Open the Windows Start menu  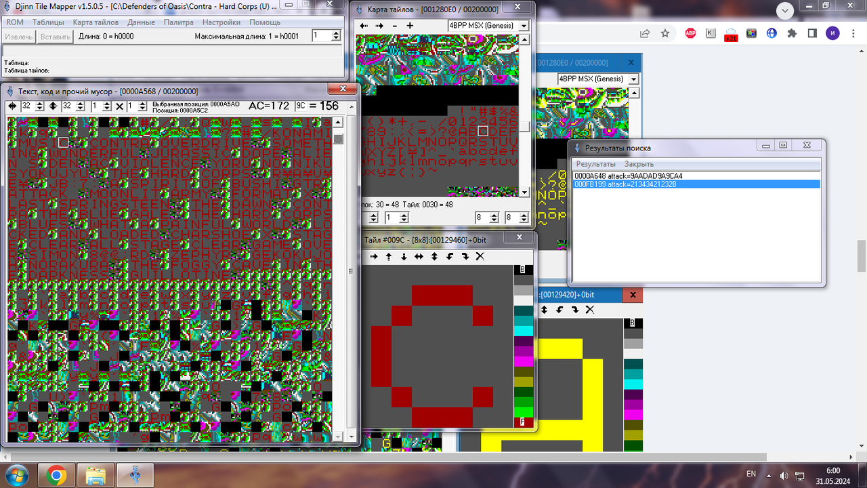coord(16,474)
